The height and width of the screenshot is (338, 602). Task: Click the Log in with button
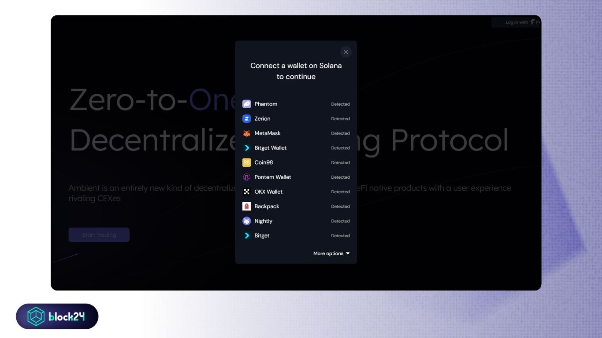click(516, 22)
